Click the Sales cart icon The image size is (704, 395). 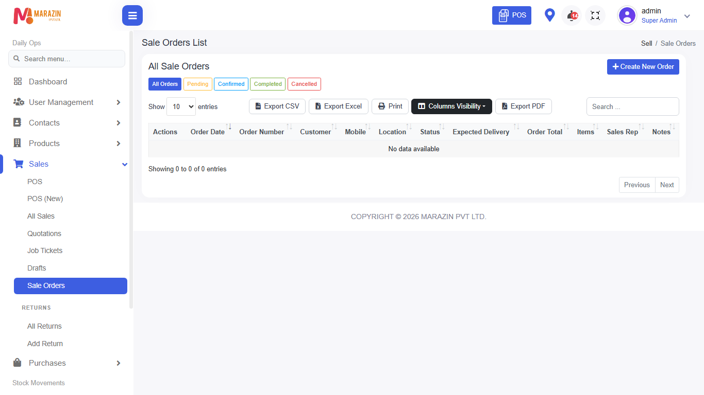(x=19, y=164)
